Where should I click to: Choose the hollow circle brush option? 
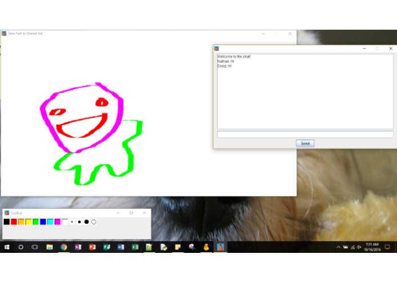pos(94,222)
